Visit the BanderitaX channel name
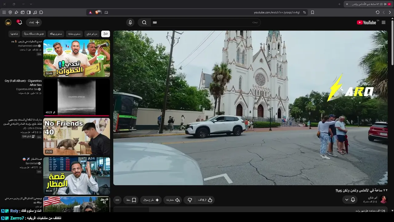This screenshot has width=394, height=222. [32, 163]
